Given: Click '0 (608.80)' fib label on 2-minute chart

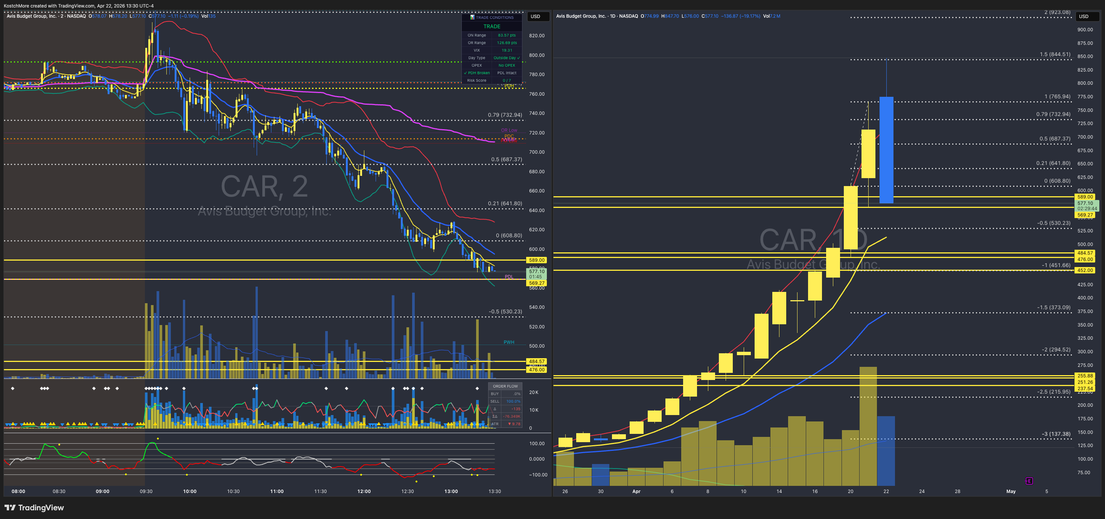Looking at the screenshot, I should (x=509, y=236).
